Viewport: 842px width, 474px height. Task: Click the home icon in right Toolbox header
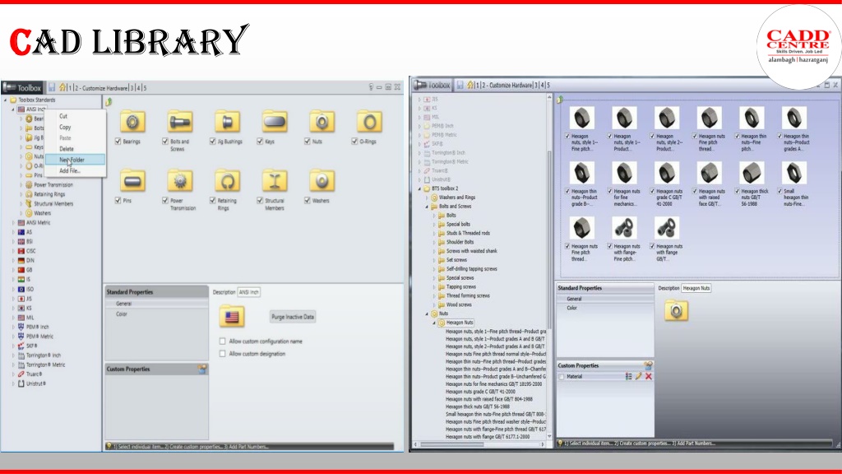pos(470,85)
